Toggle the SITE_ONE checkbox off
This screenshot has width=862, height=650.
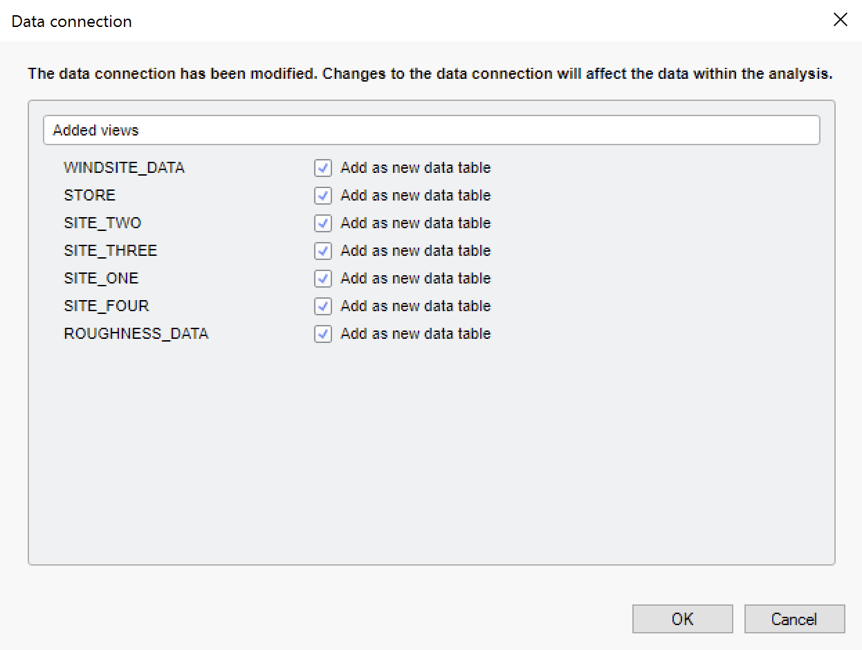323,279
